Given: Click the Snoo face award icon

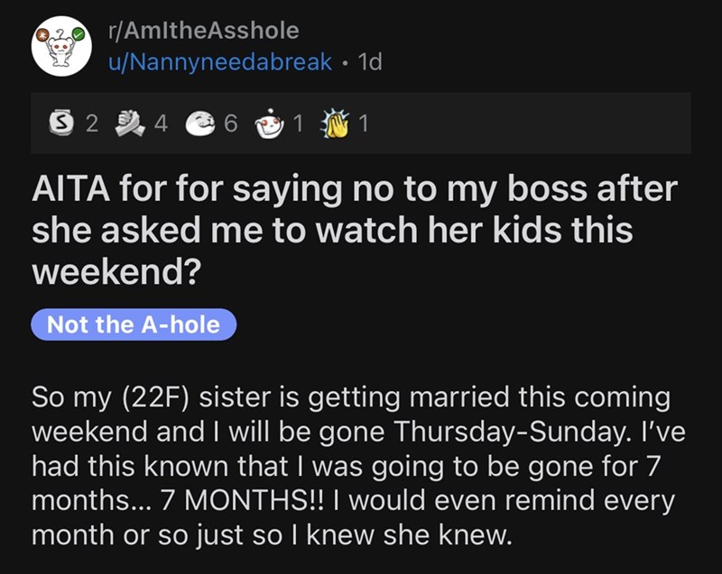Looking at the screenshot, I should (271, 125).
